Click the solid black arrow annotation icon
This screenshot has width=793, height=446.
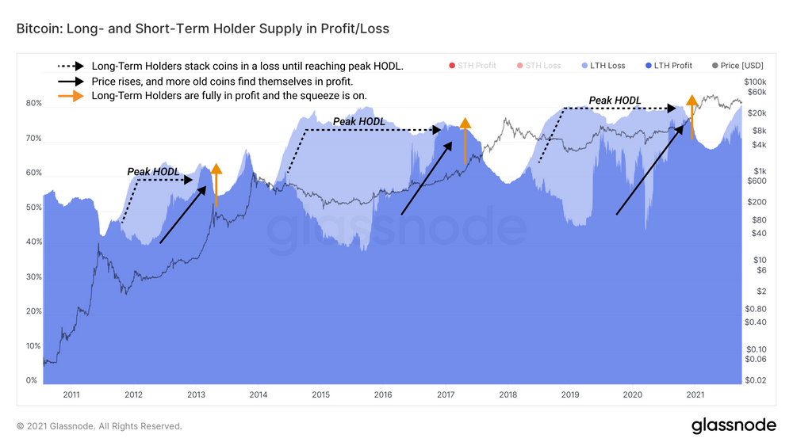[71, 81]
